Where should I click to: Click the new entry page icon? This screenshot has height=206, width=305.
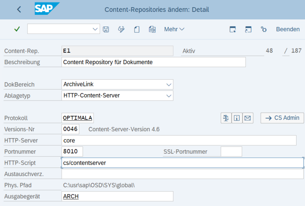tap(137, 29)
